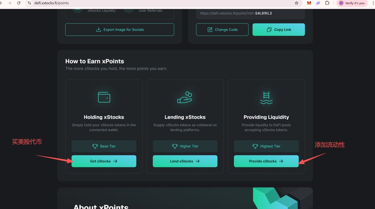Click the Lending xStocks heading
The image size is (375, 209).
(x=185, y=117)
